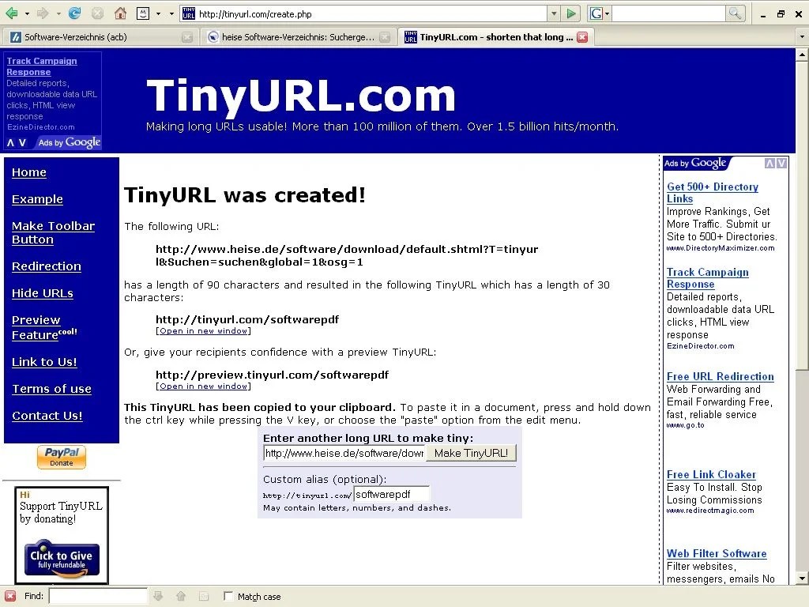Open the Link to Us! link
The width and height of the screenshot is (809, 607).
pos(44,362)
